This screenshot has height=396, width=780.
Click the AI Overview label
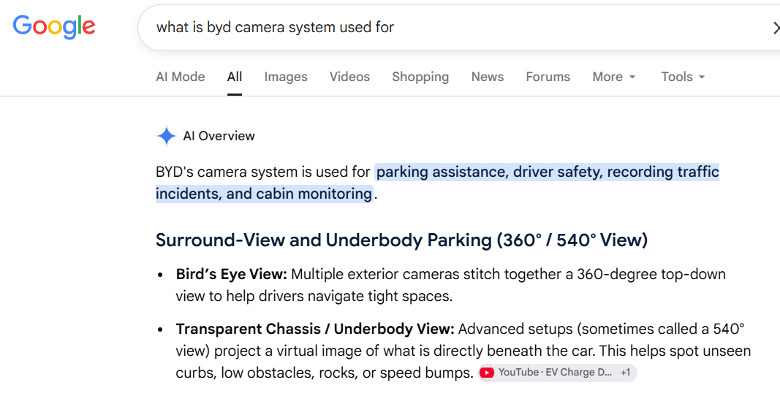pyautogui.click(x=219, y=136)
